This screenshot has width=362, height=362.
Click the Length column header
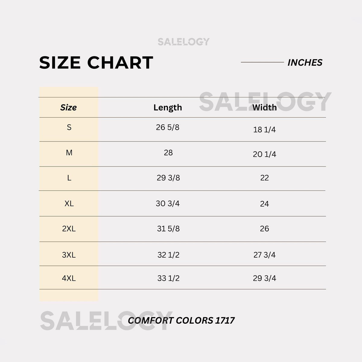click(x=168, y=107)
